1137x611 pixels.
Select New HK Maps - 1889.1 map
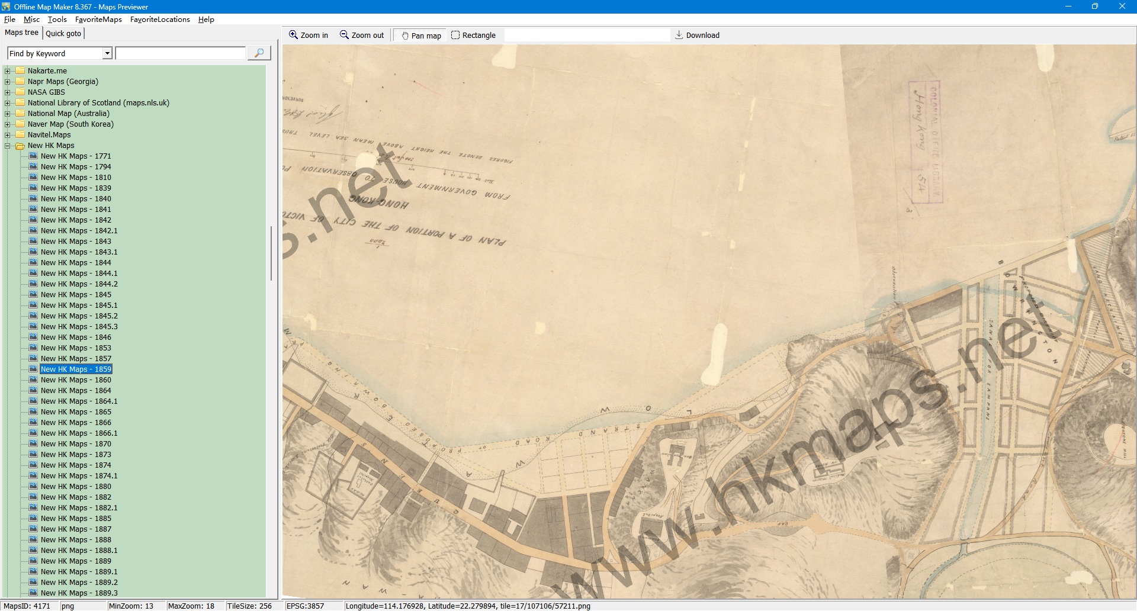pos(79,572)
